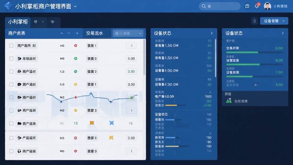Switch to the 交易流水 tab

[x=94, y=33]
